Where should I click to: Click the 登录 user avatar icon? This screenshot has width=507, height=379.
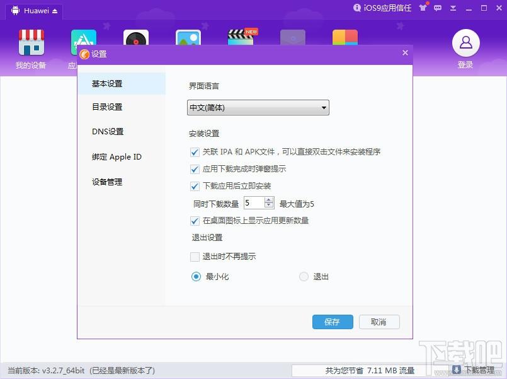pos(465,43)
